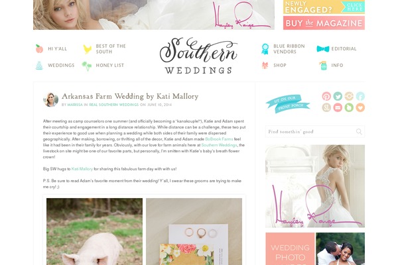The width and height of the screenshot is (398, 265).
Task: Click the orange heart circle icon
Action: [x=360, y=107]
